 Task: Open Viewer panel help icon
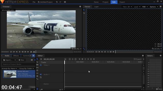pyautogui.click(x=161, y=7)
